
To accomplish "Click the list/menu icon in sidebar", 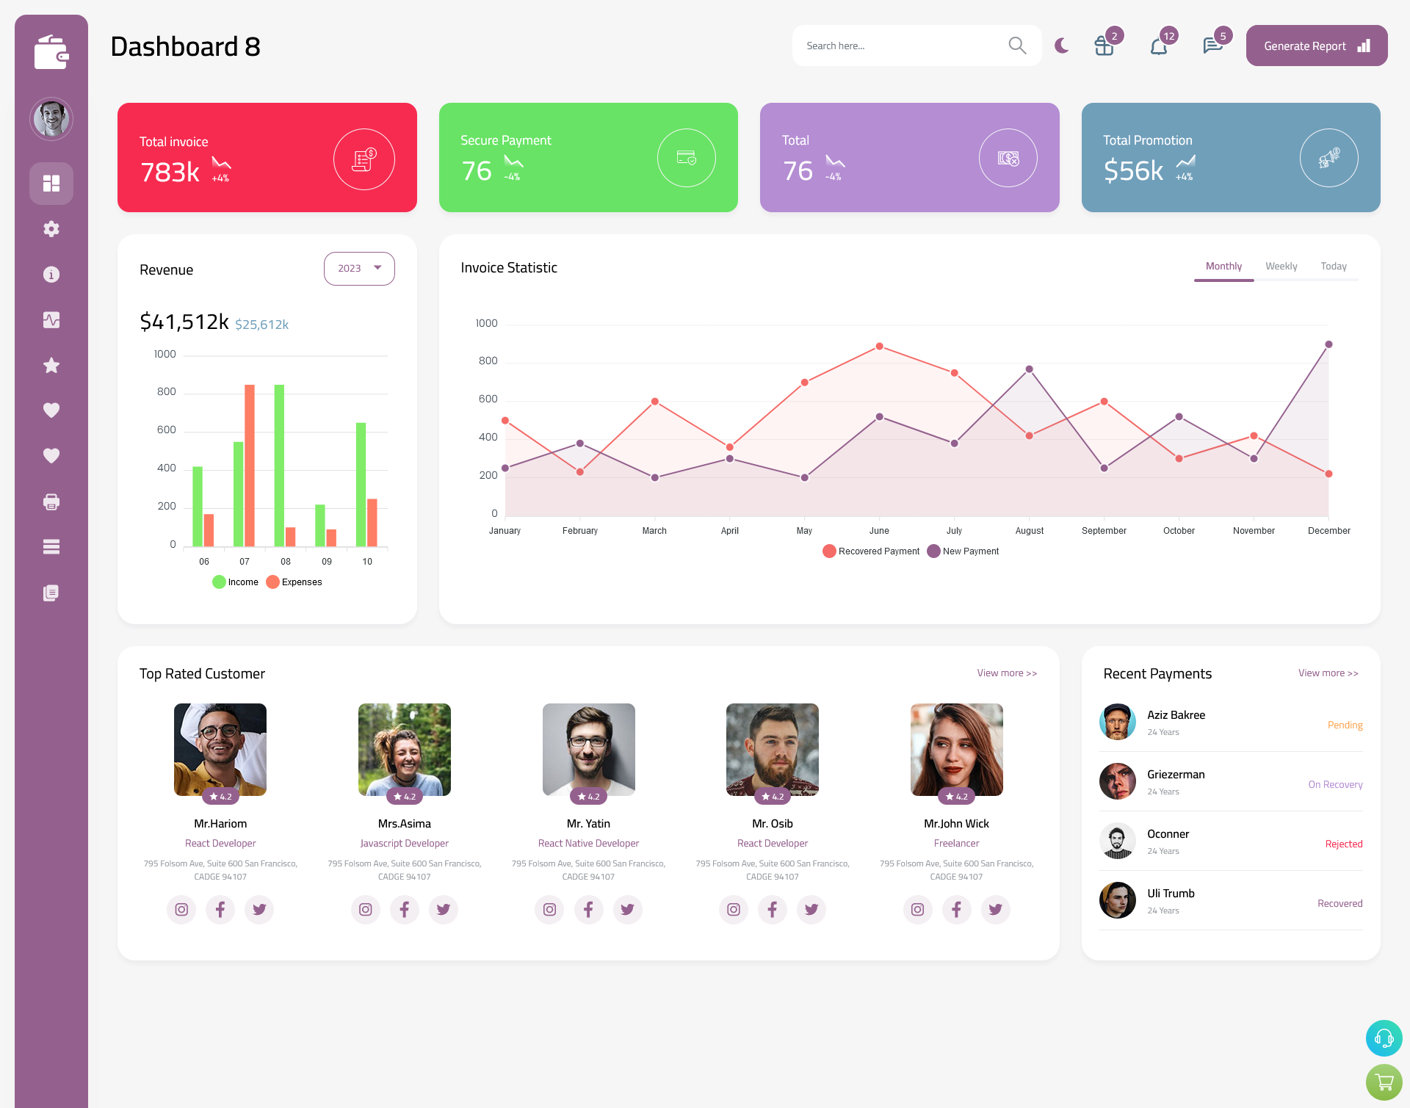I will click(x=51, y=546).
